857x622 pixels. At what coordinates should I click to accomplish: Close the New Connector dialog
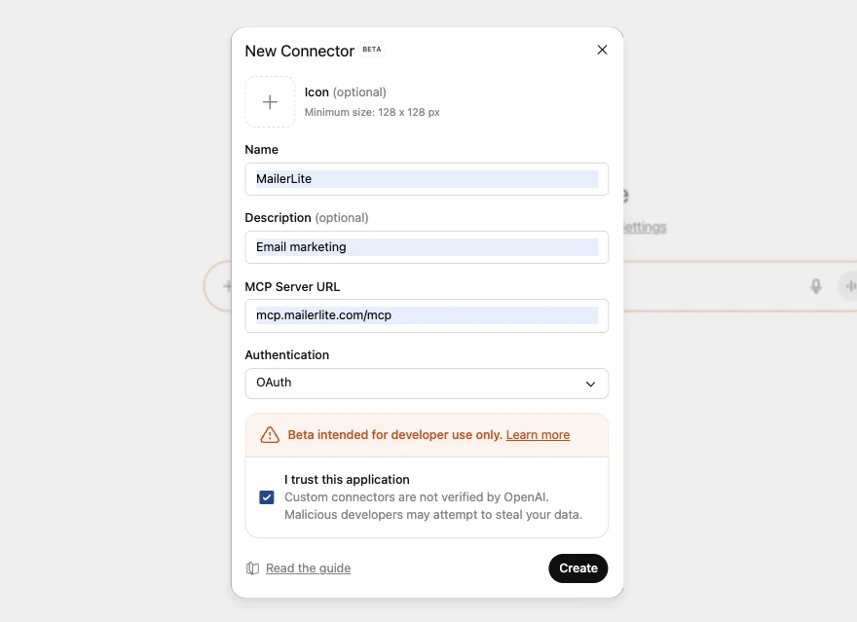(x=602, y=50)
